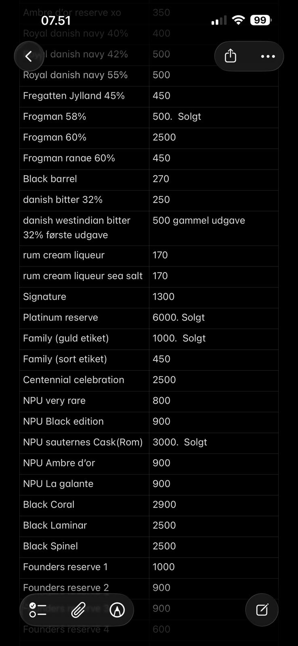
Task: Tap the checklist icon in bottom toolbar
Action: point(38,610)
